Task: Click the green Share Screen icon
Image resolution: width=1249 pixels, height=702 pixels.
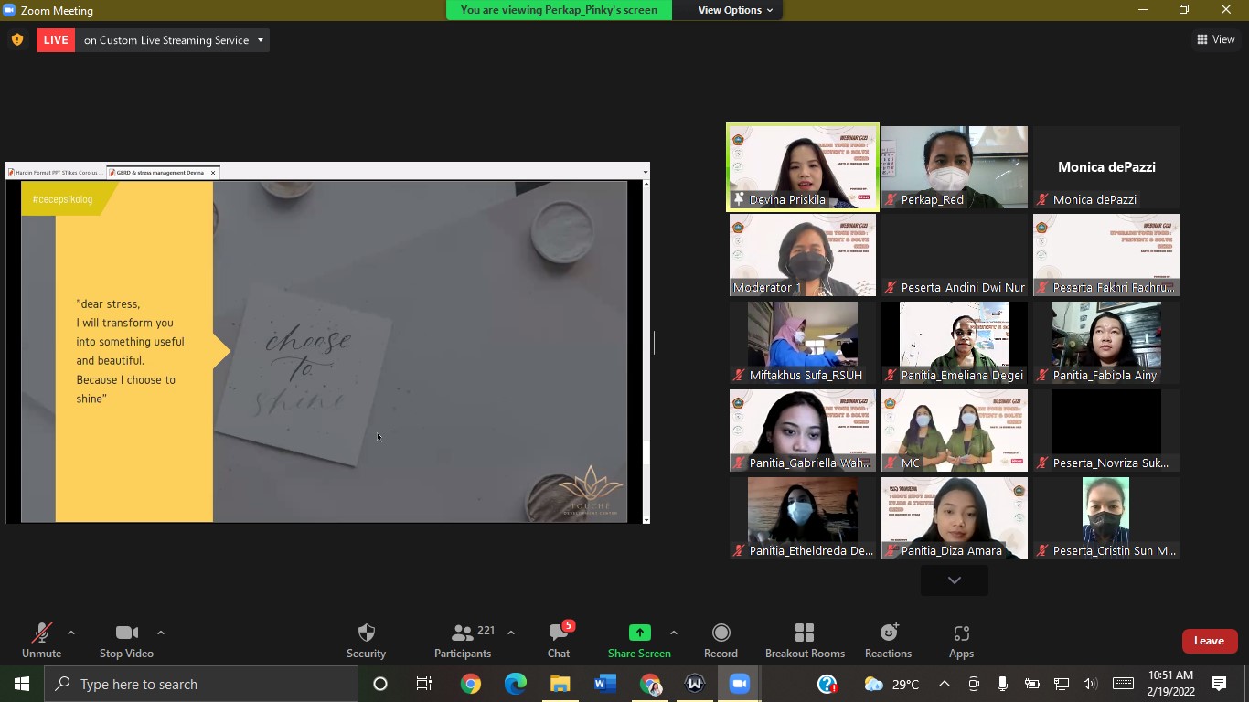Action: pos(639,633)
